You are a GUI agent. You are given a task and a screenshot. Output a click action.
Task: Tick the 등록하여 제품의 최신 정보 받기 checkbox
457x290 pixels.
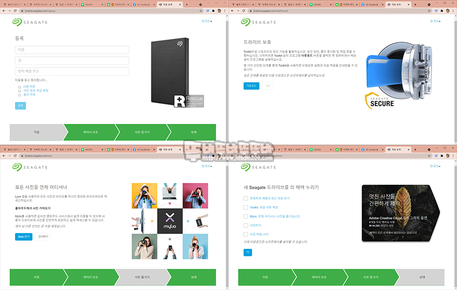click(246, 199)
